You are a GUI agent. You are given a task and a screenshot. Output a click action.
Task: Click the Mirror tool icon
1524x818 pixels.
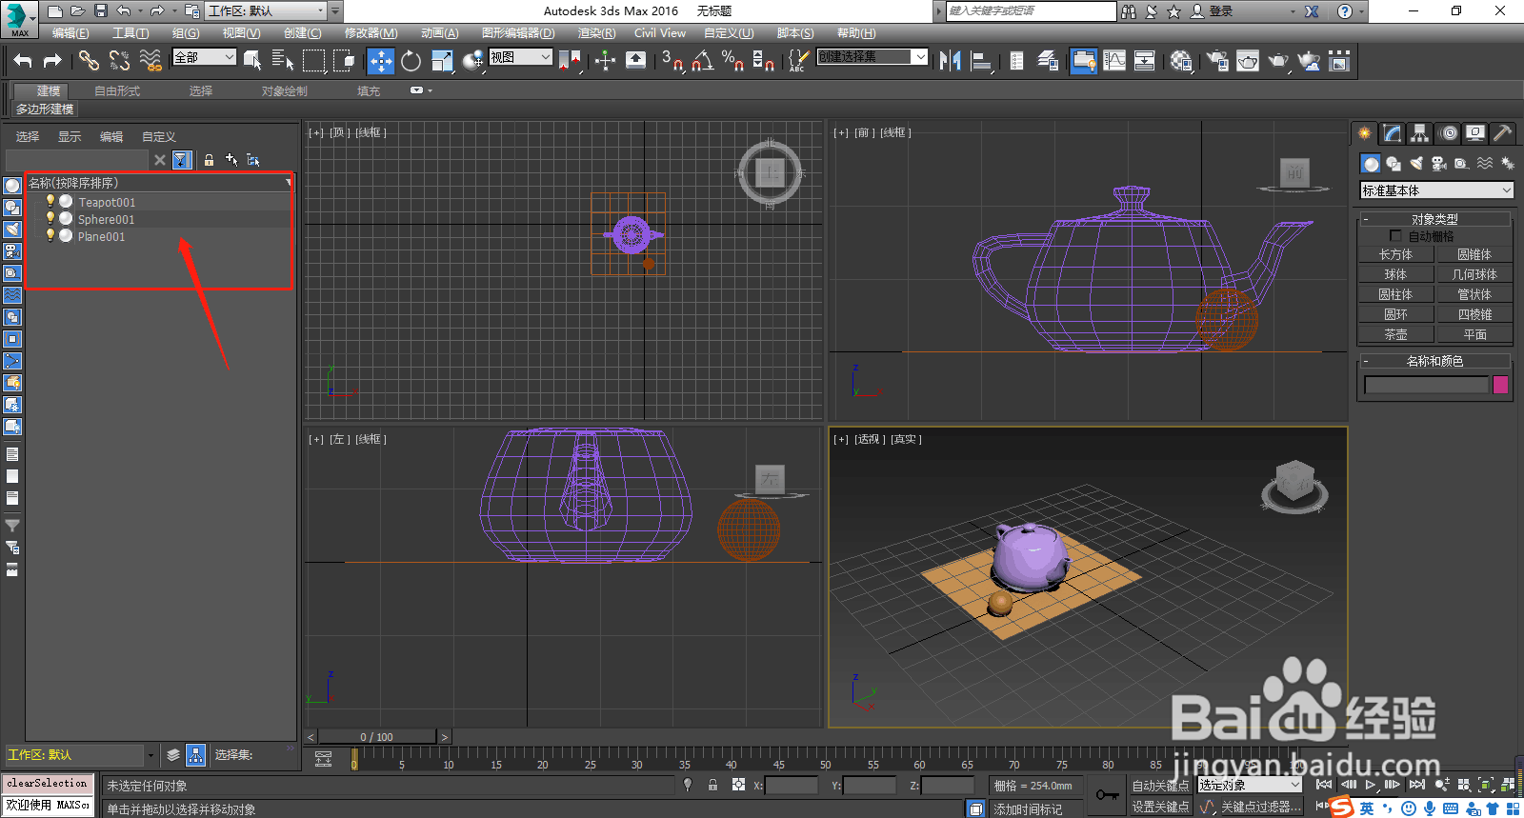click(950, 61)
